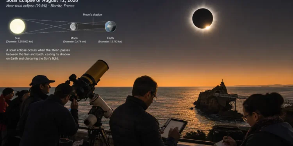
Task: Click the "(Diameter: 3,474 km)" text
Action: [74, 42]
